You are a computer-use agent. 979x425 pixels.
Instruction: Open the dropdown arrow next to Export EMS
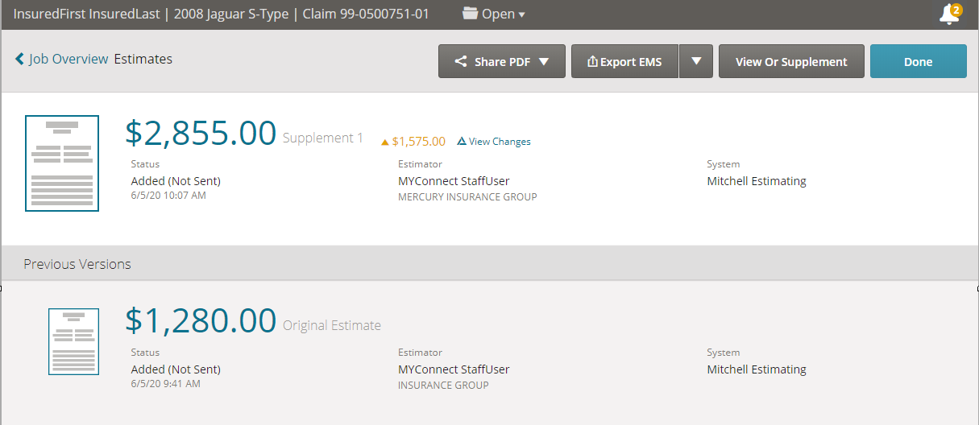tap(696, 61)
